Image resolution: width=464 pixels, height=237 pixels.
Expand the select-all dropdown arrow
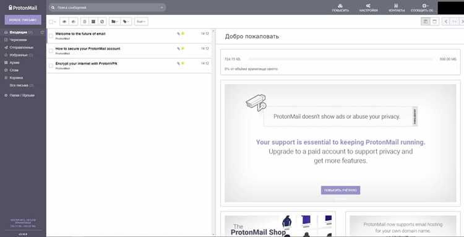[55, 22]
